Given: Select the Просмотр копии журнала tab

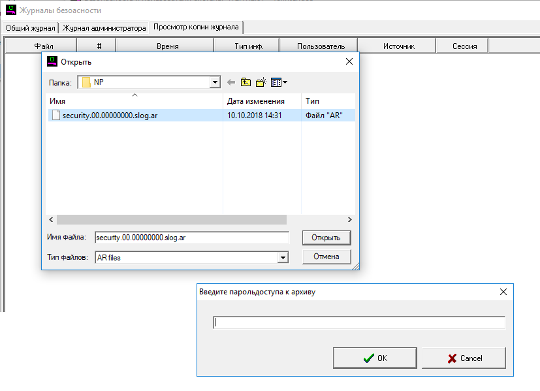Looking at the screenshot, I should coord(197,27).
